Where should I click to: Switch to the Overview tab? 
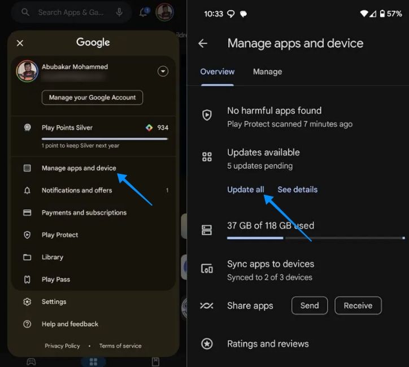pyautogui.click(x=217, y=72)
